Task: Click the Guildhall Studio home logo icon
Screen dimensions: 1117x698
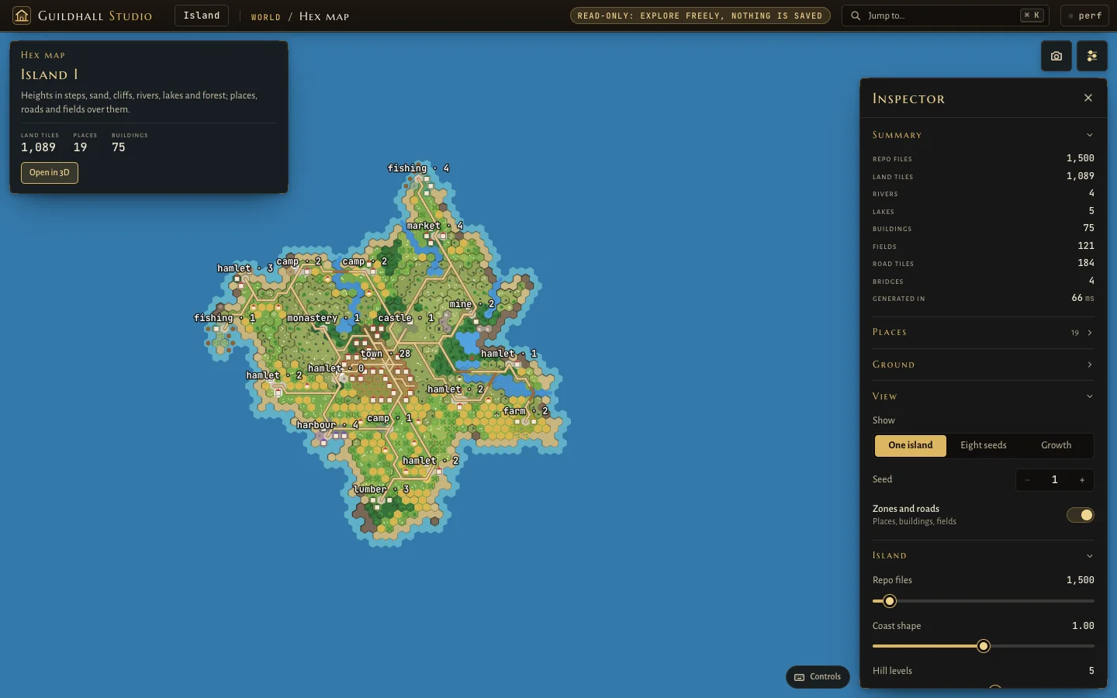Action: [x=22, y=16]
